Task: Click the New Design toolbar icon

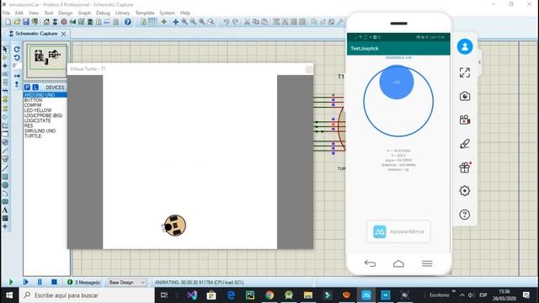Action: 8,22
